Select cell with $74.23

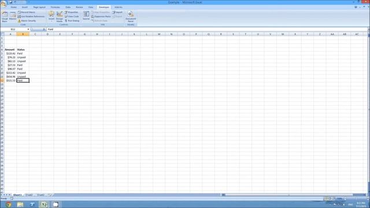tap(10, 57)
